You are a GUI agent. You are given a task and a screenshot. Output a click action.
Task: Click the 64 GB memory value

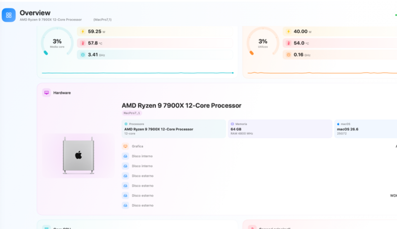236,129
